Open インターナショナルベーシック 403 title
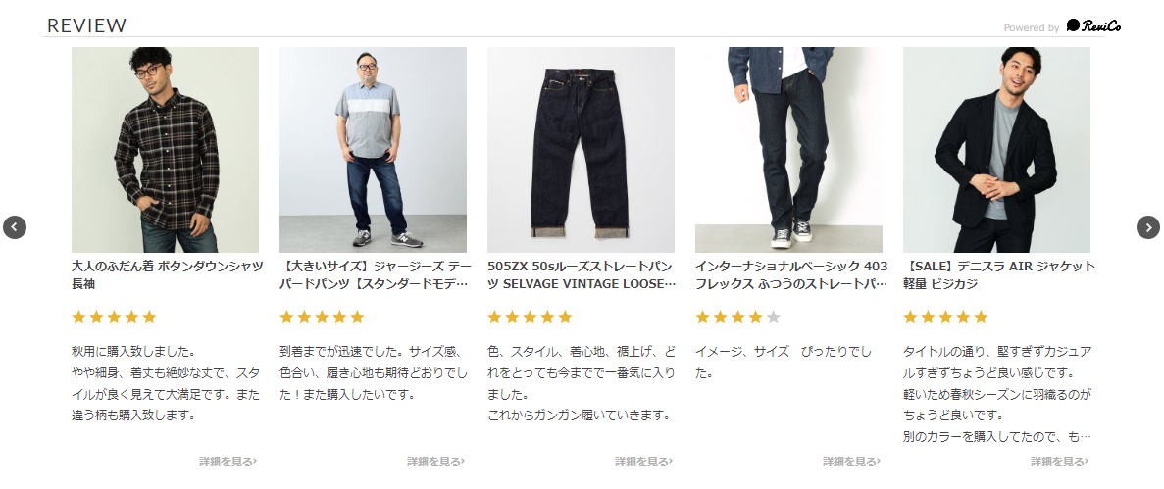Screen dimensions: 1164x489 click(x=791, y=274)
